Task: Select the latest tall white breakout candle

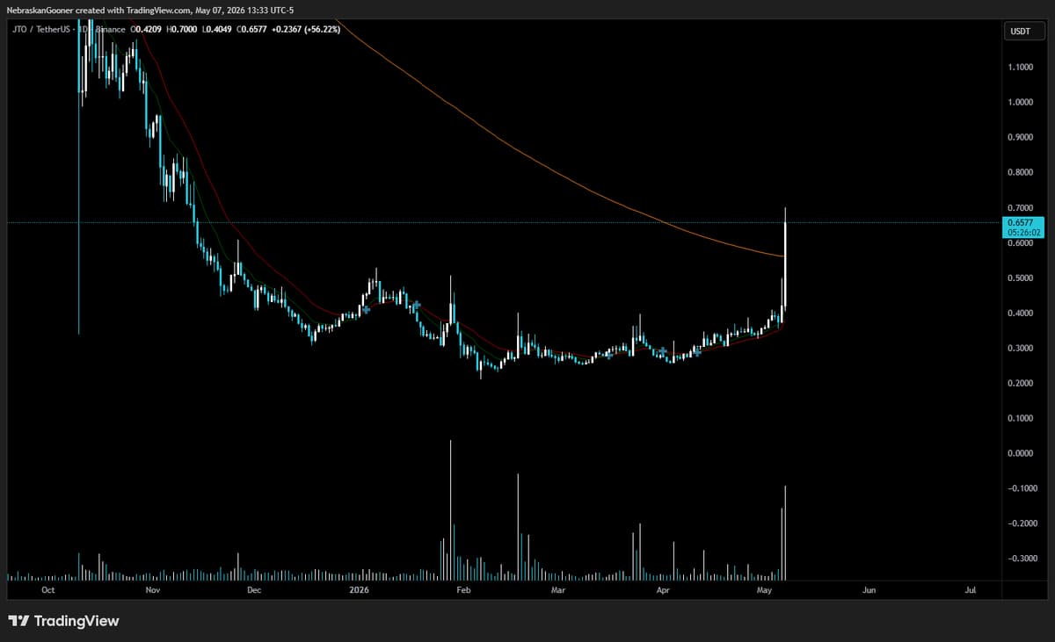Action: [x=785, y=263]
